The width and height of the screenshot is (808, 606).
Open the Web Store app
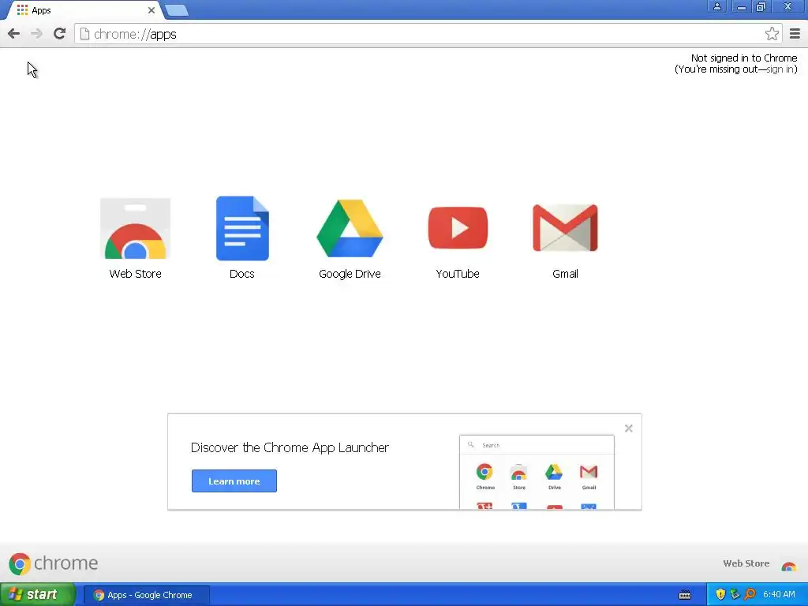coord(135,238)
